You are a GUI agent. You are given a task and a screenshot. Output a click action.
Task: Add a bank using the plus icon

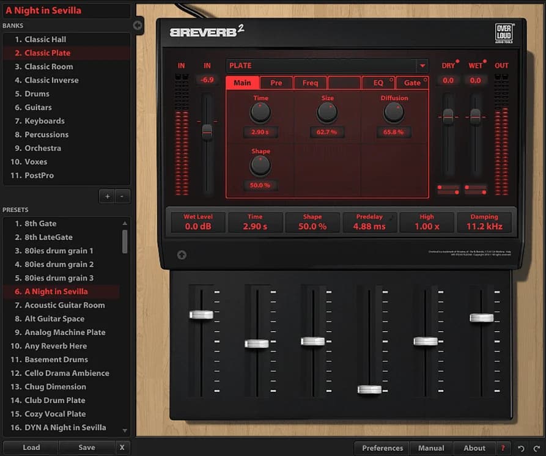[107, 196]
